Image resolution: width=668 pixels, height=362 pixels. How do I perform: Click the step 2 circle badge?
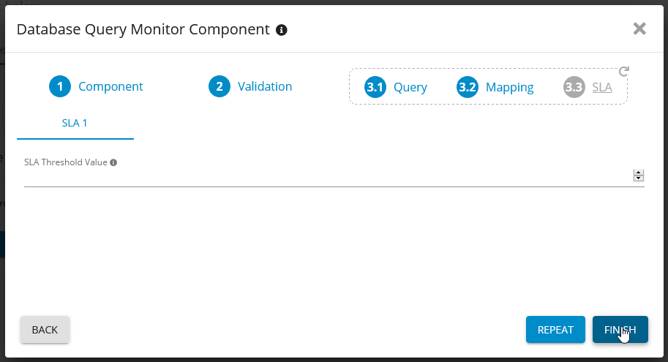[219, 87]
